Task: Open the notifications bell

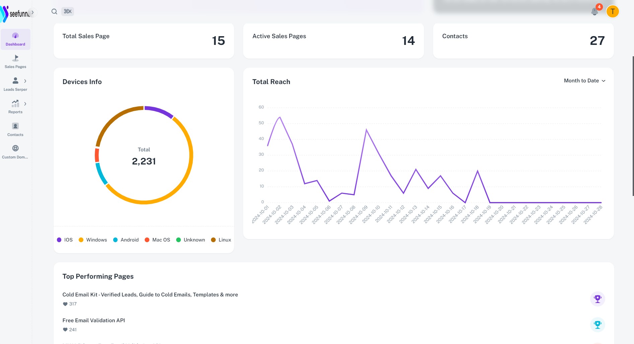Action: tap(595, 11)
